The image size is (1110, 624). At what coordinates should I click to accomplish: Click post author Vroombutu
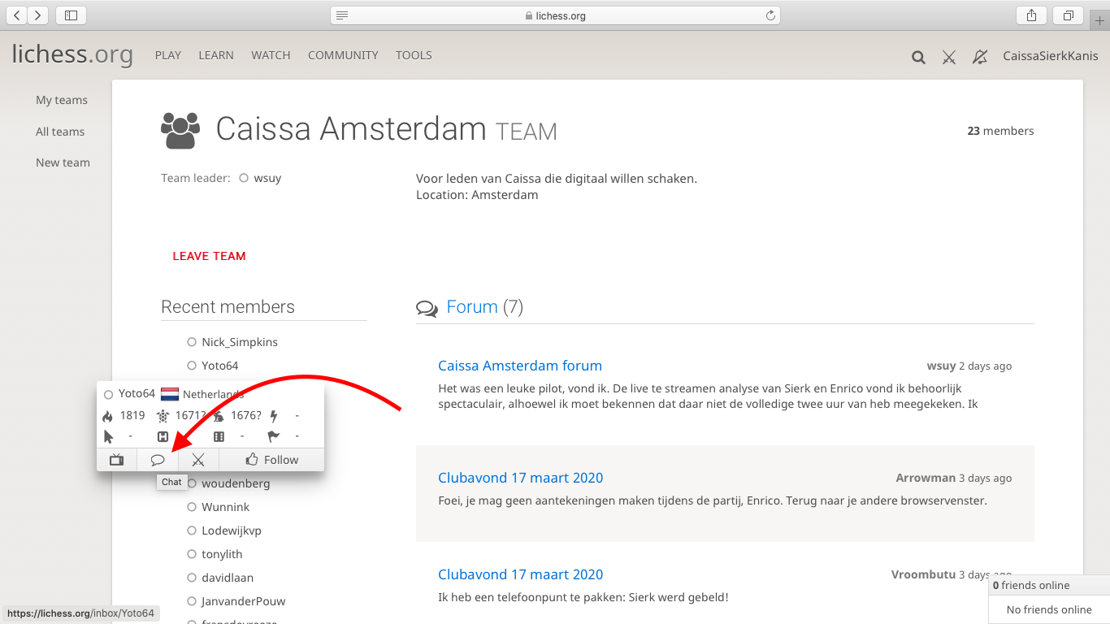tap(923, 574)
